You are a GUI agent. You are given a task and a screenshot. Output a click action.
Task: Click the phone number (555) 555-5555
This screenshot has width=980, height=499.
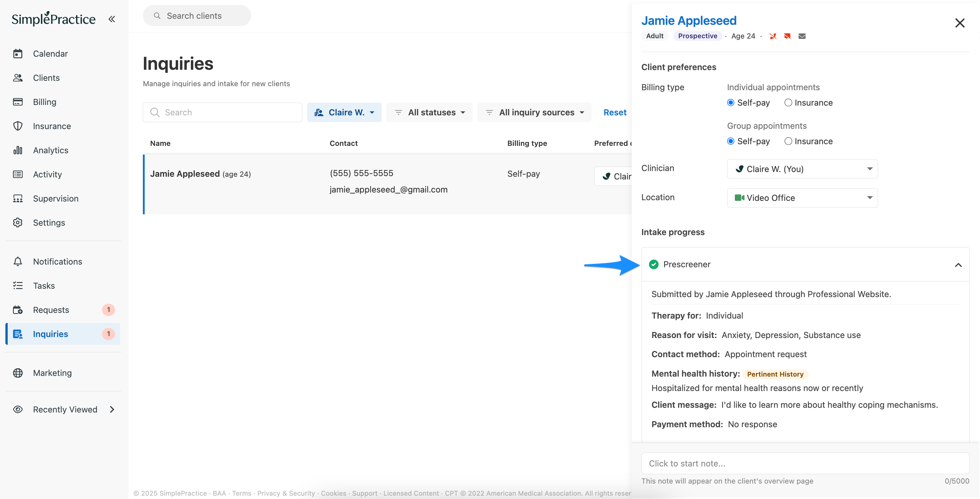coord(362,173)
